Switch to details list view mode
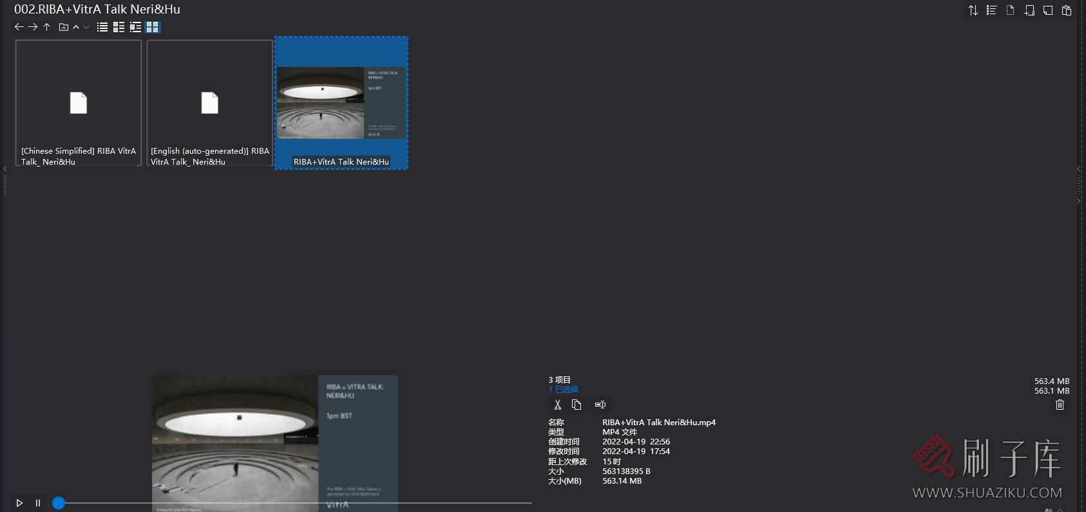Screen dimensions: 1086x512 tap(119, 27)
